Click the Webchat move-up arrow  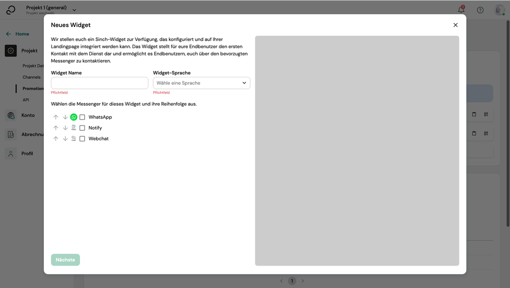click(56, 138)
